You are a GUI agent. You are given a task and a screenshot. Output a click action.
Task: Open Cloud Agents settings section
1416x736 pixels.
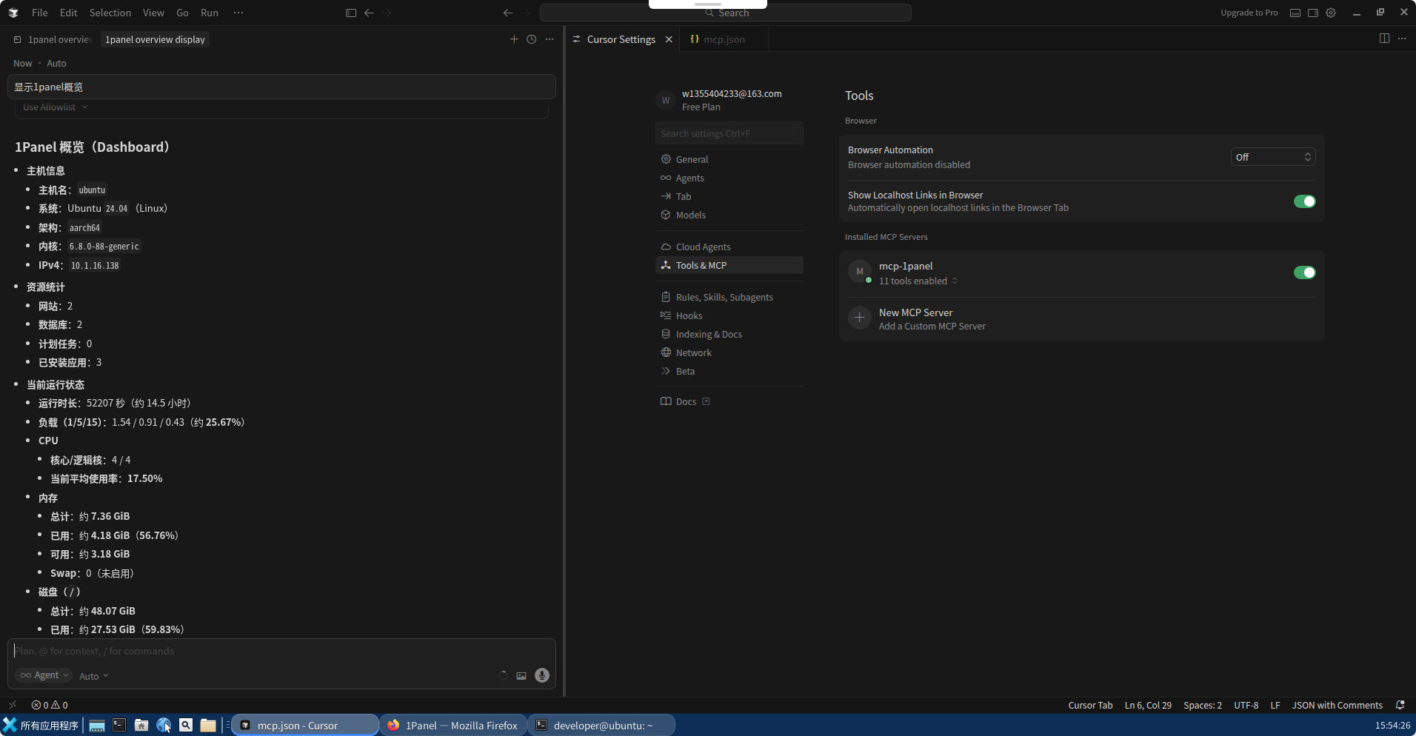coord(729,247)
